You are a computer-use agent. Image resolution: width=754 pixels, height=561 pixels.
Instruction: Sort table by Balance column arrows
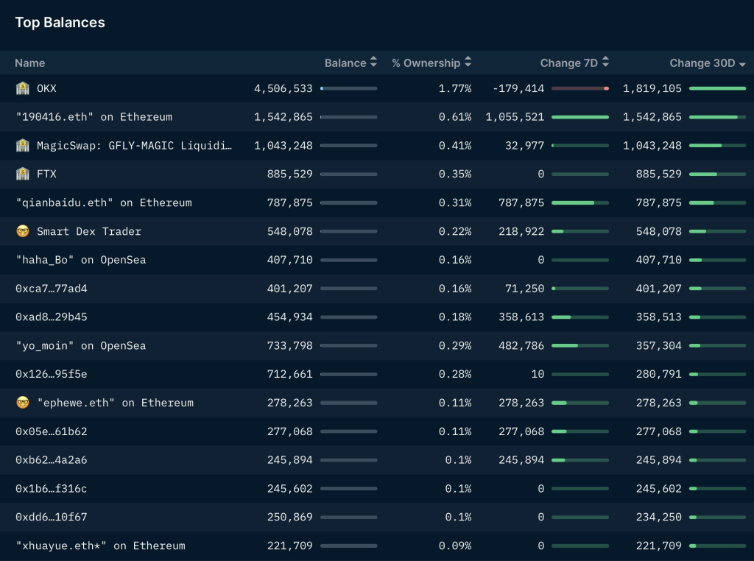pos(373,63)
